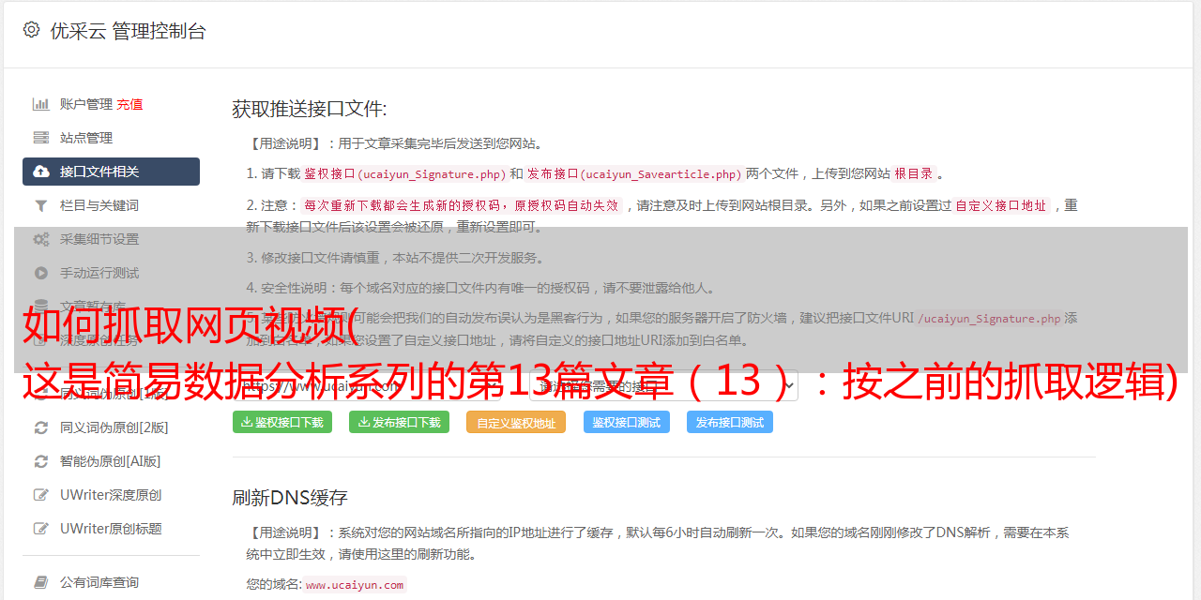The width and height of the screenshot is (1201, 600).
Task: Click the edit icon beside UWriter深度原创
Action: click(41, 495)
